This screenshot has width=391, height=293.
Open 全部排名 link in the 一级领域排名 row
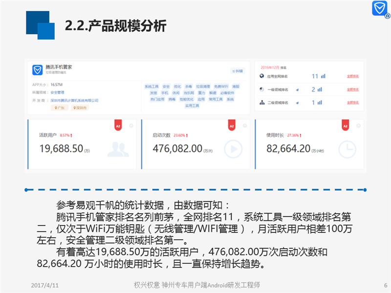(x=353, y=89)
